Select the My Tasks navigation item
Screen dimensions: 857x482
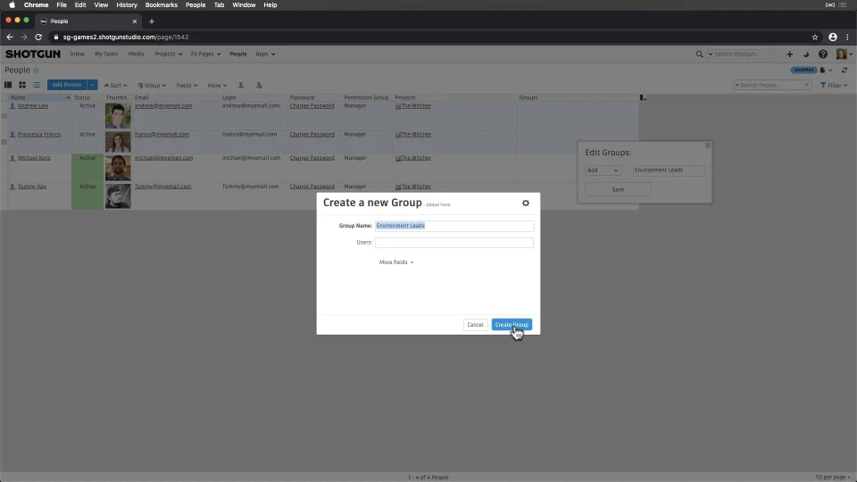click(106, 54)
